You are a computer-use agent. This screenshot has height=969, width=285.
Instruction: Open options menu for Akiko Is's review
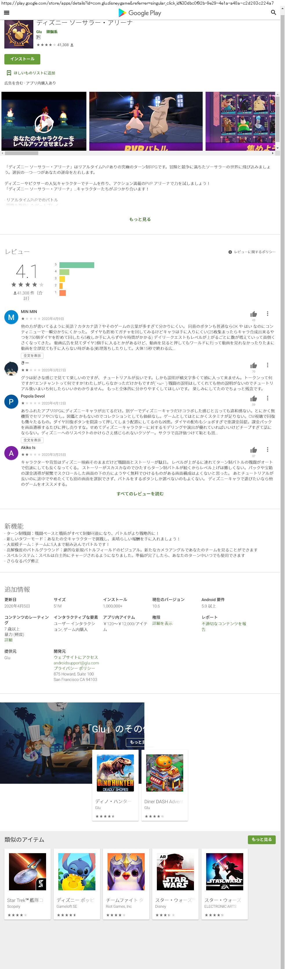point(267,450)
